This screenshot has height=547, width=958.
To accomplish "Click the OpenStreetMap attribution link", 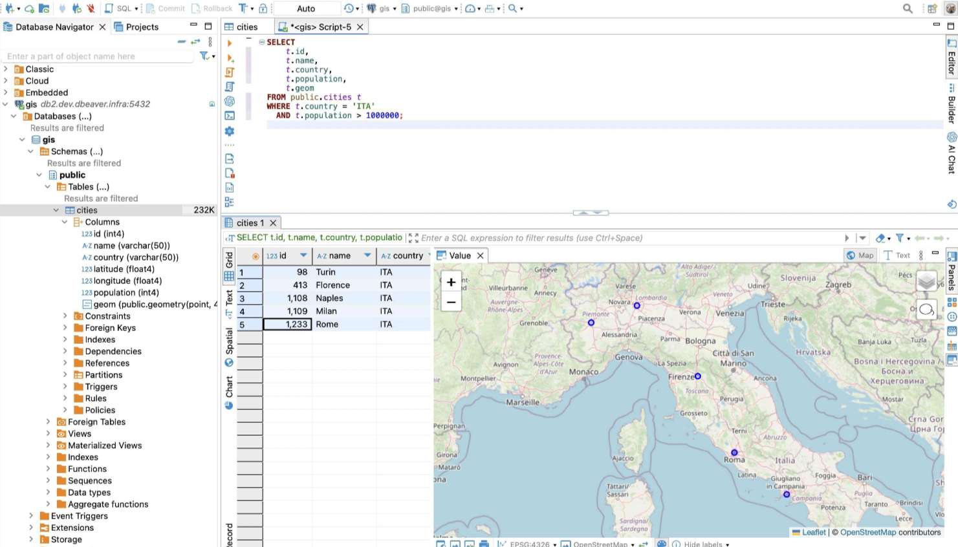I will click(x=867, y=532).
